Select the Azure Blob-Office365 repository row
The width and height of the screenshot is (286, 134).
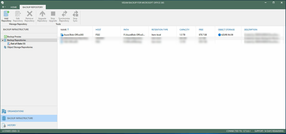pyautogui.click(x=170, y=35)
